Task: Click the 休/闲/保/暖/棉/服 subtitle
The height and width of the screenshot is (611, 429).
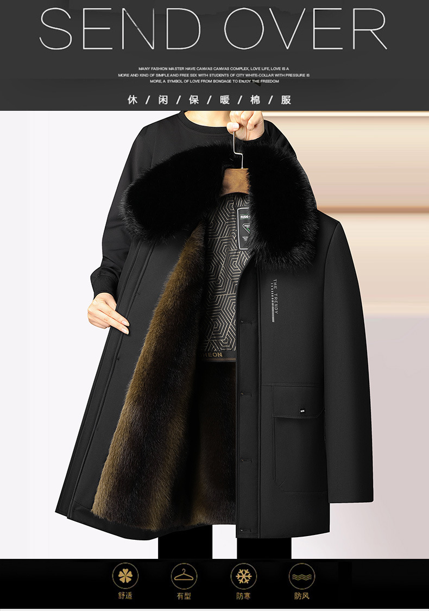Action: click(x=210, y=100)
